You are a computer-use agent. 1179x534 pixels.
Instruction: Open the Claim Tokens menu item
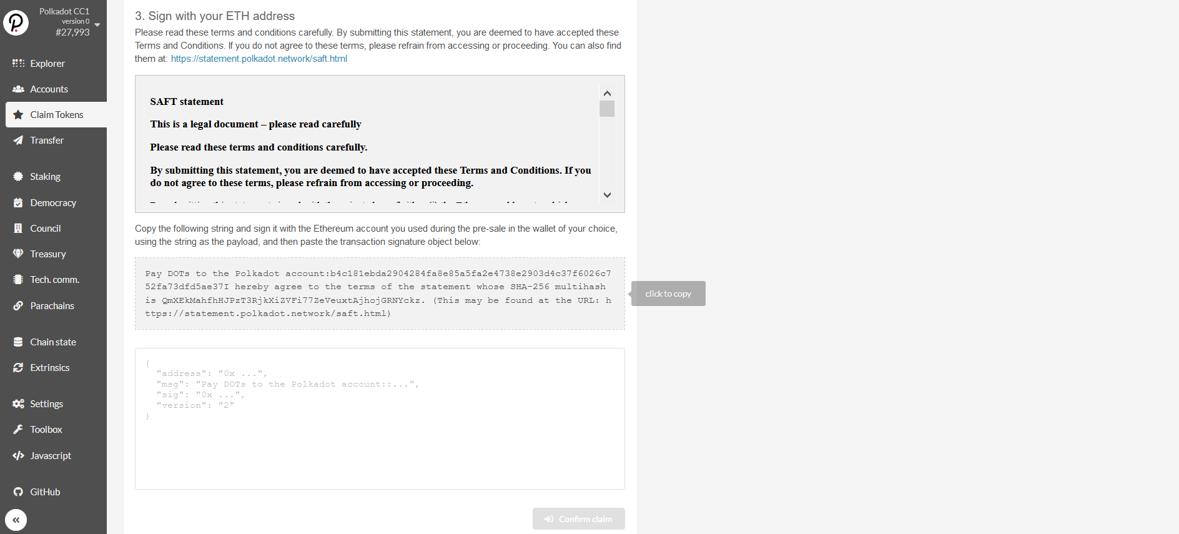56,115
